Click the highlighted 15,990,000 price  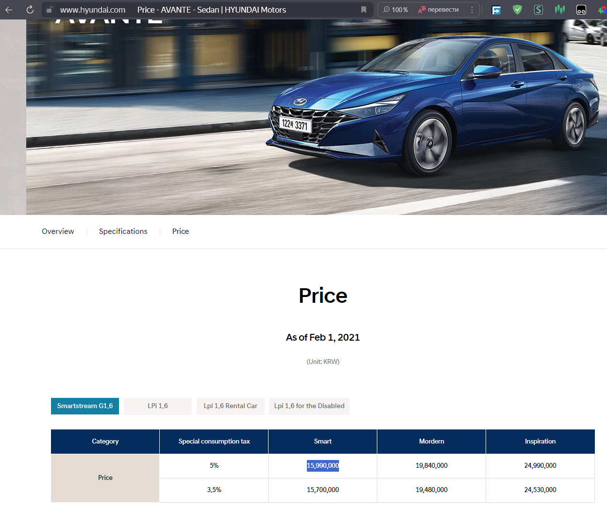click(x=323, y=466)
